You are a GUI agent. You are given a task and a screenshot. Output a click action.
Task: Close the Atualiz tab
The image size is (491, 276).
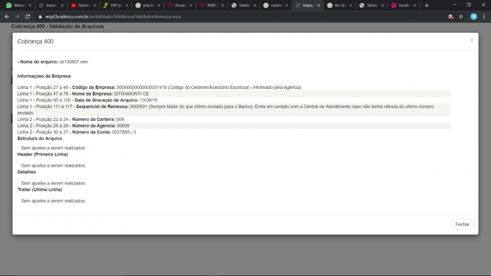tap(191, 5)
